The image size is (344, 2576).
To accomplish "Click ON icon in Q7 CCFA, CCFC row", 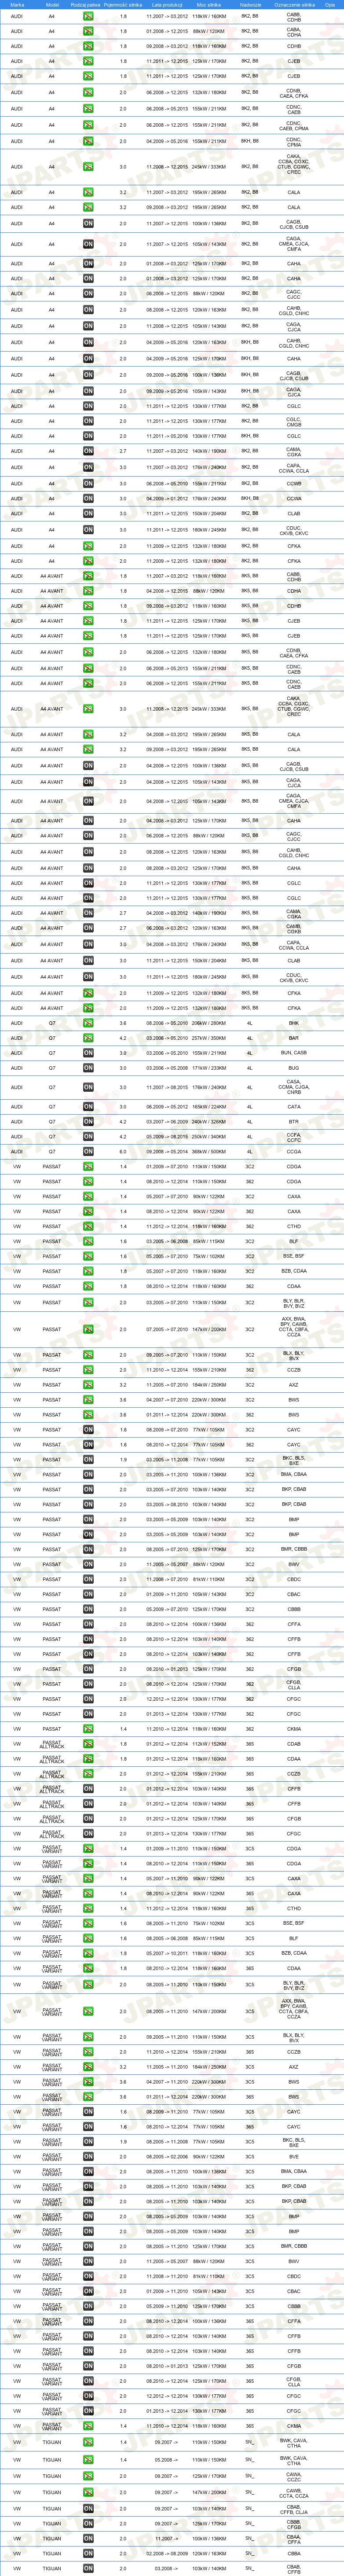I will click(88, 1136).
